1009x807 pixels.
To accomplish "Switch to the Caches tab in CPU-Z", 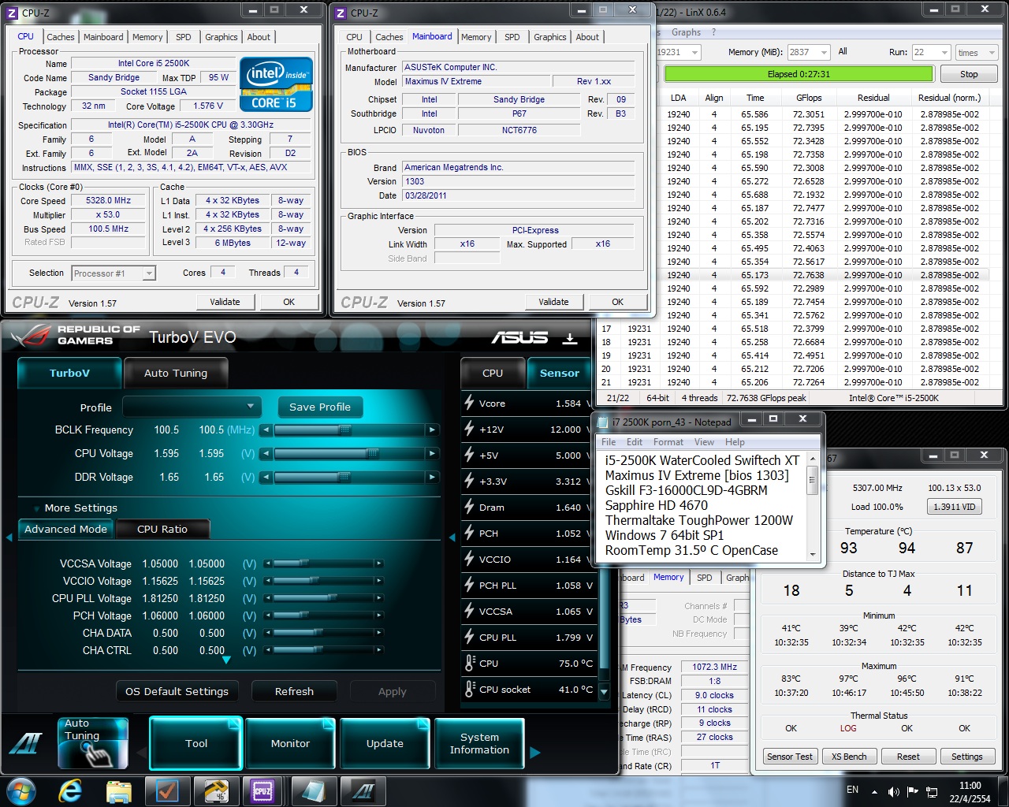I will coord(60,37).
